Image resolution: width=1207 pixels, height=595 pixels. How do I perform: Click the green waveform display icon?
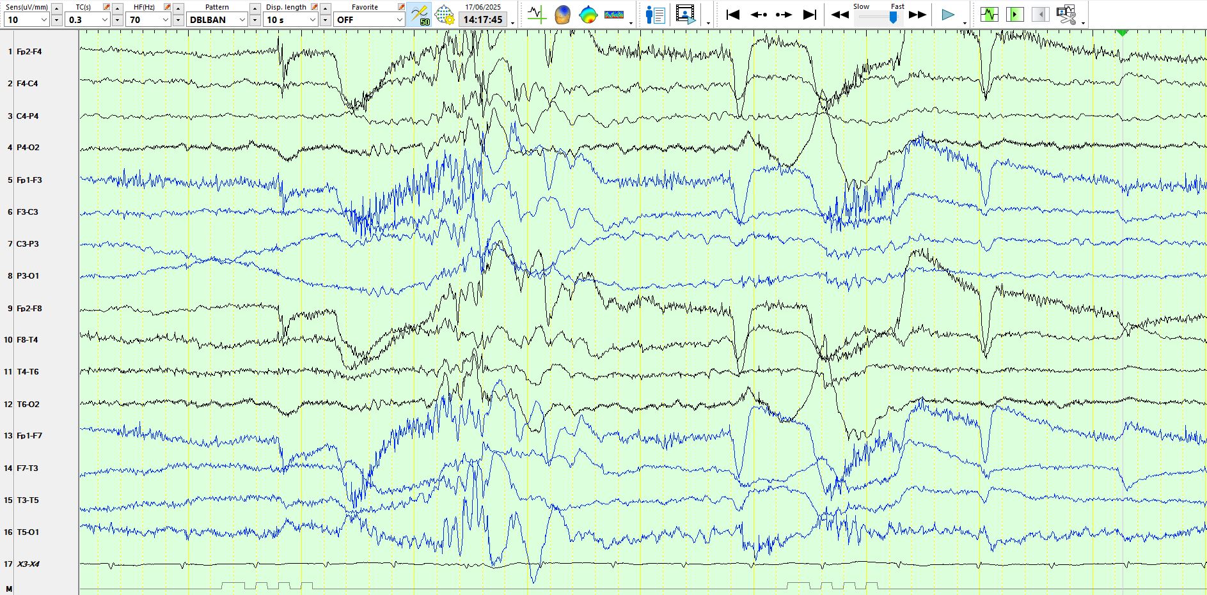point(990,14)
